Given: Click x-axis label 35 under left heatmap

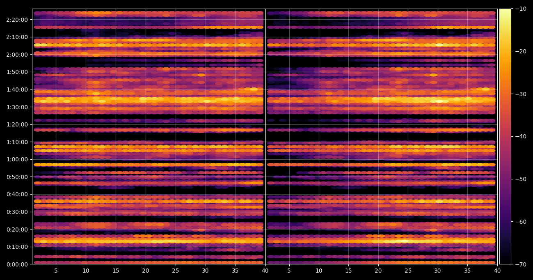Looking at the screenshot, I should [236, 271].
